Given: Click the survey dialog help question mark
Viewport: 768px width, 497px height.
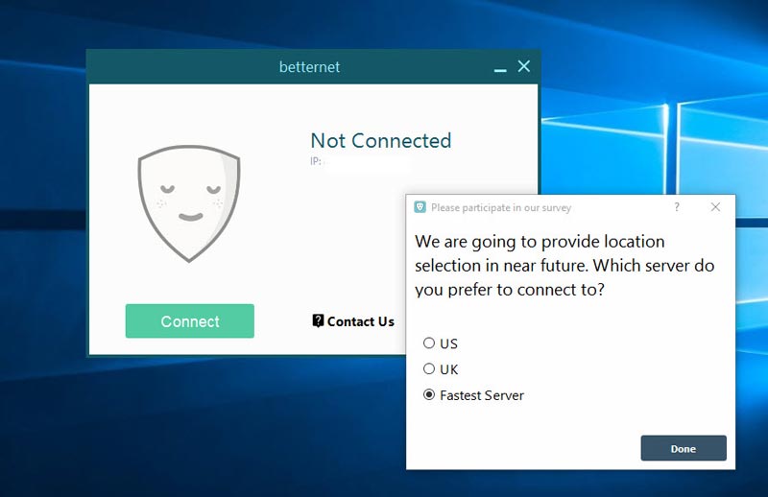Looking at the screenshot, I should (677, 207).
